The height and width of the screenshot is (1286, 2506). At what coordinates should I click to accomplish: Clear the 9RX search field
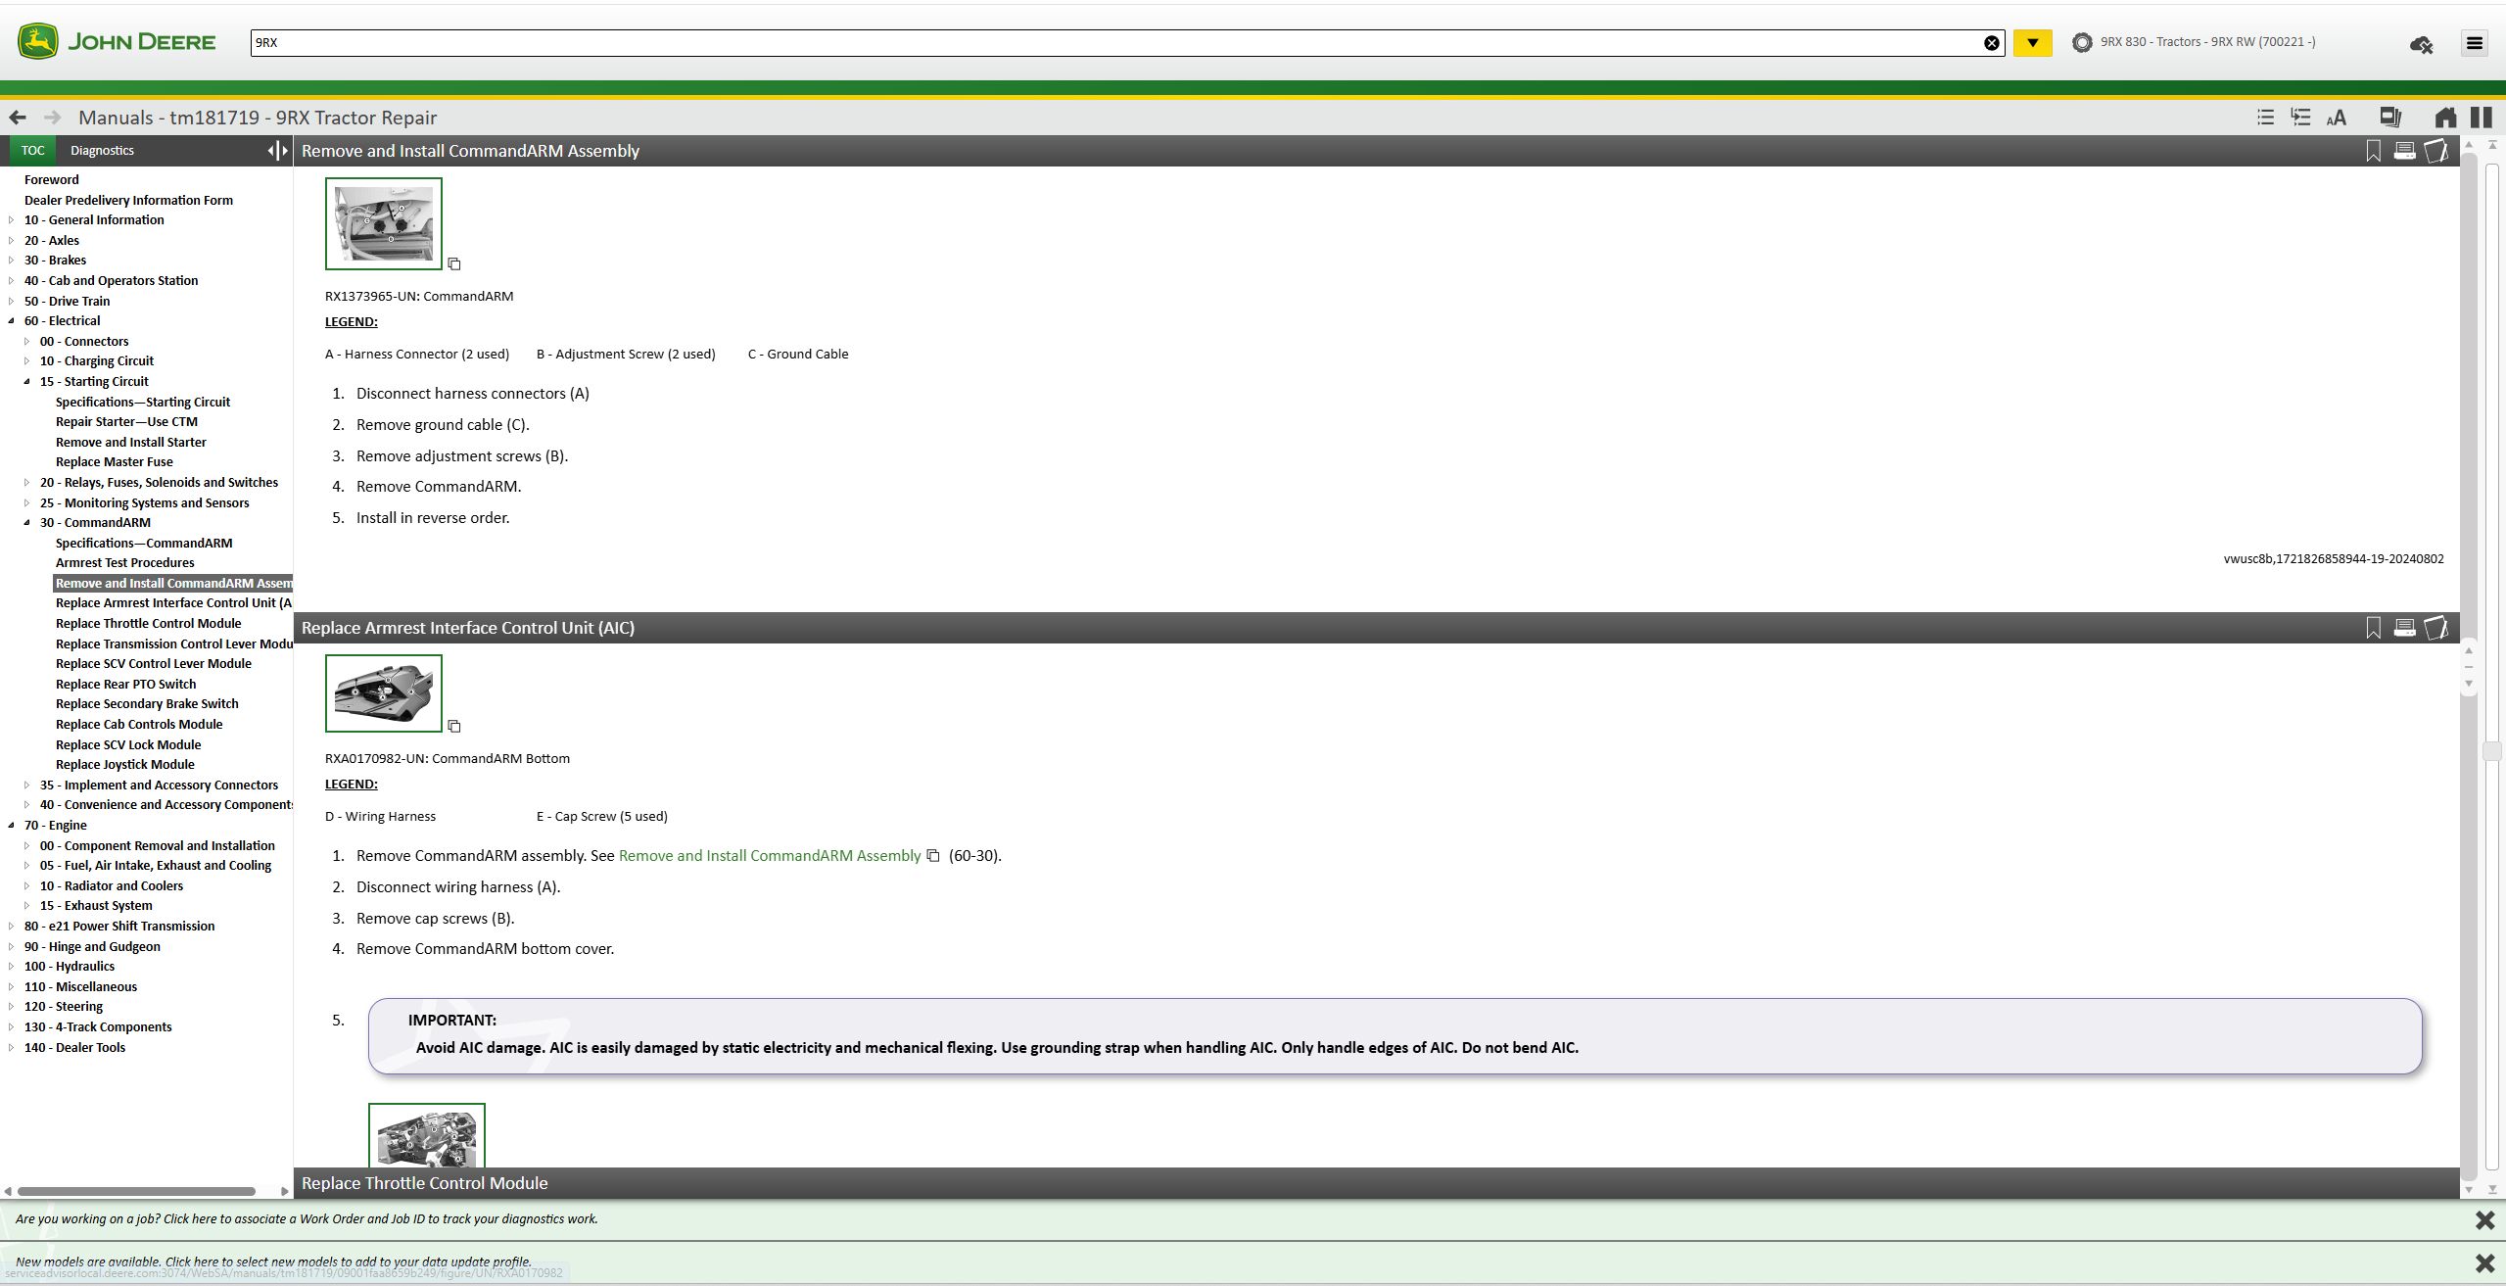click(1991, 43)
